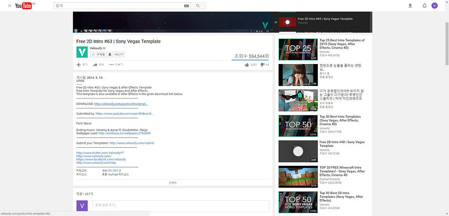Open the on-screen keyboard icon in search
The width and height of the screenshot is (449, 216).
click(186, 6)
